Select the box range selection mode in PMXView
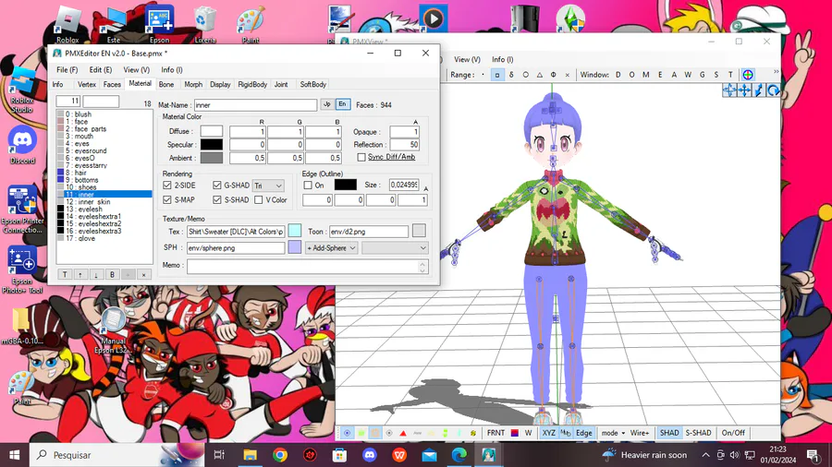Image resolution: width=832 pixels, height=467 pixels. tap(497, 75)
